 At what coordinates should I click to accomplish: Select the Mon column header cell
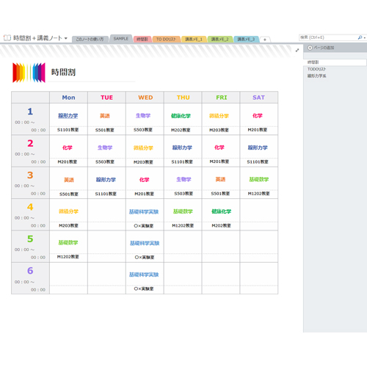(68, 98)
